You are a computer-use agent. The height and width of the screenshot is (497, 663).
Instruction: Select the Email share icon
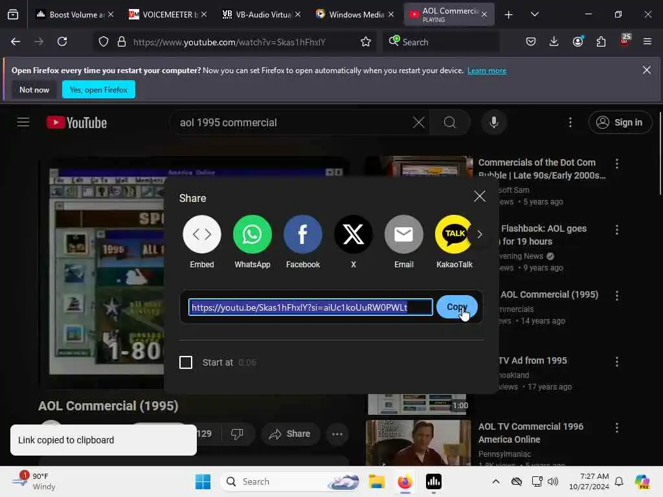(x=404, y=234)
